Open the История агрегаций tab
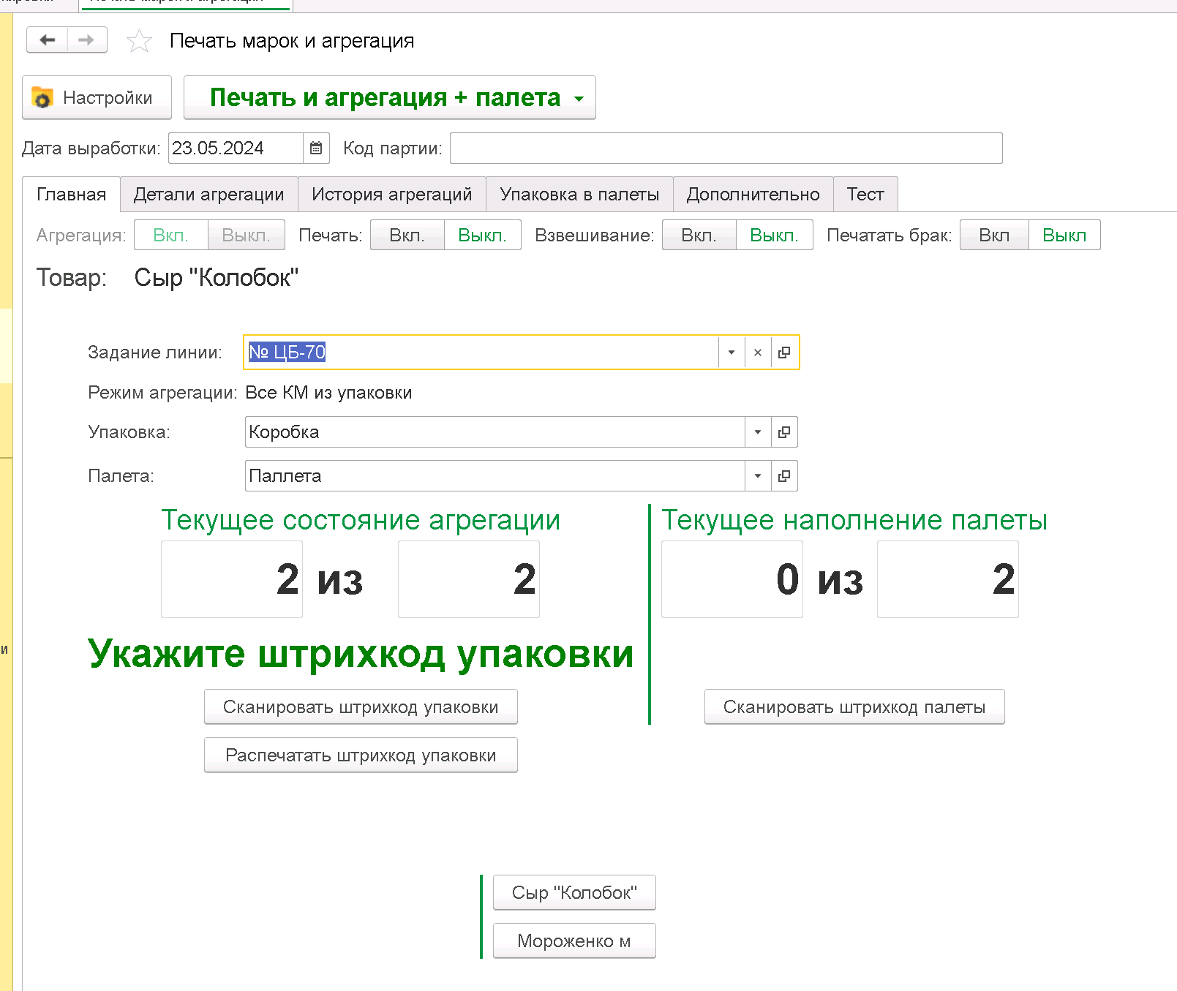 pos(391,195)
